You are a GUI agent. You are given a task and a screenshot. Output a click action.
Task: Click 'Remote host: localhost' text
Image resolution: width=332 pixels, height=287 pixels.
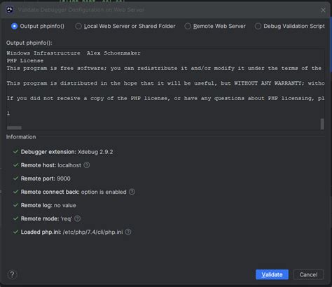[51, 165]
